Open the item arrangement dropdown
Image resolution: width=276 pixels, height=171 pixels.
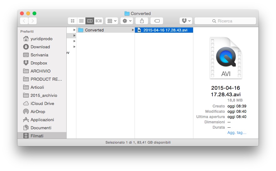click(x=112, y=21)
